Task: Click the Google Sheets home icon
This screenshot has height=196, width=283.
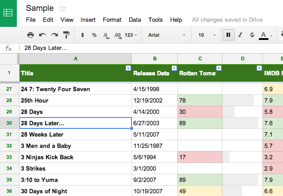Action: click(8, 13)
